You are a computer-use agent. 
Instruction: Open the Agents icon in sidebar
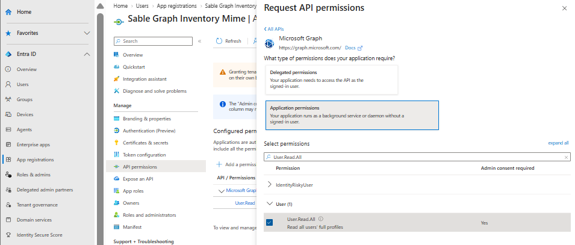click(x=8, y=129)
